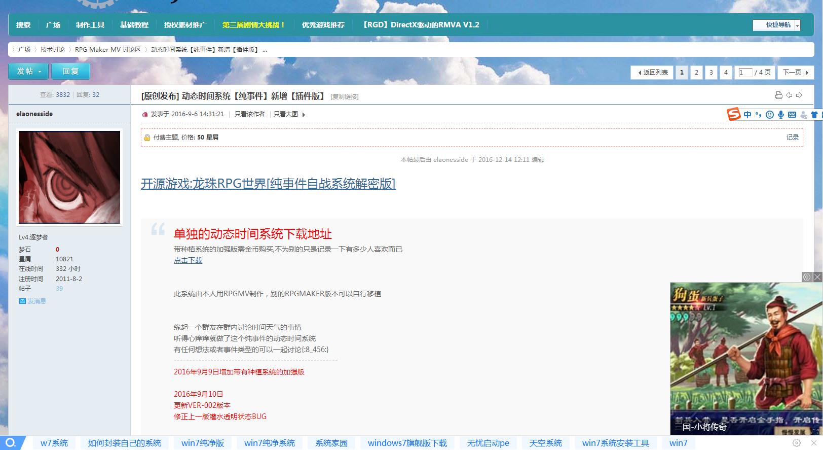Return to thread list via 返回列表
The image size is (823, 450).
click(x=653, y=73)
